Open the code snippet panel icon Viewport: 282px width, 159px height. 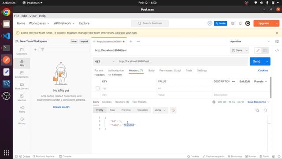[x=277, y=50]
